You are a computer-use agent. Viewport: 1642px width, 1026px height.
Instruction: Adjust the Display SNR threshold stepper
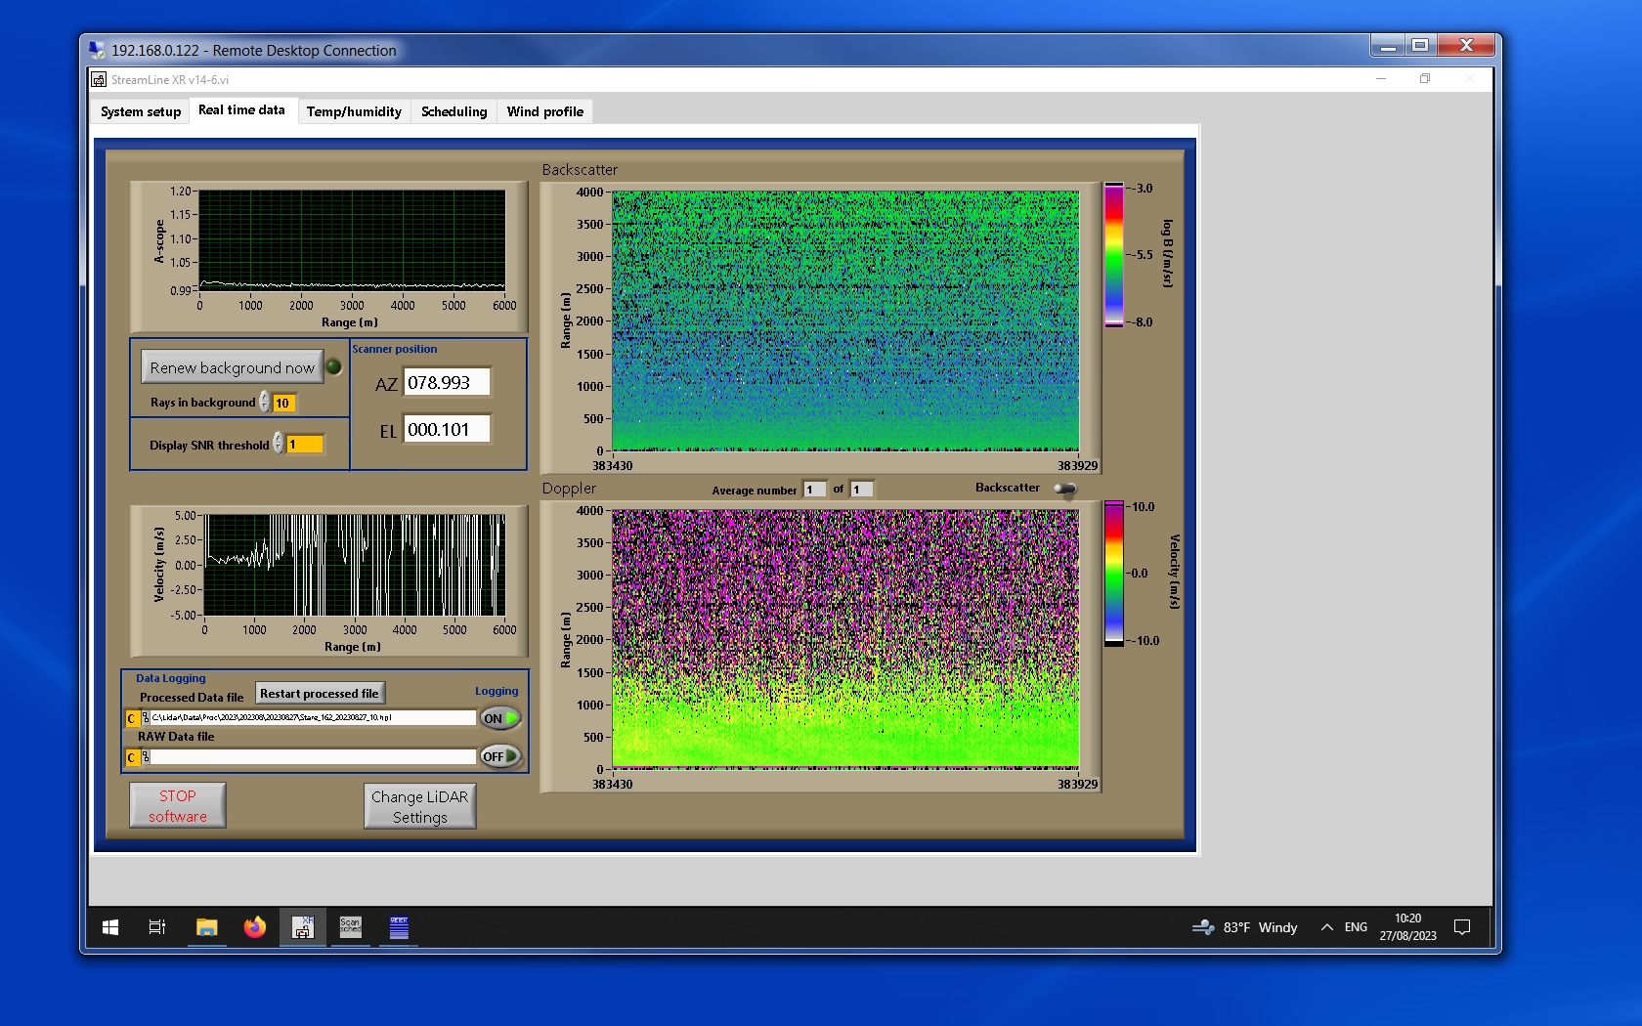point(279,444)
